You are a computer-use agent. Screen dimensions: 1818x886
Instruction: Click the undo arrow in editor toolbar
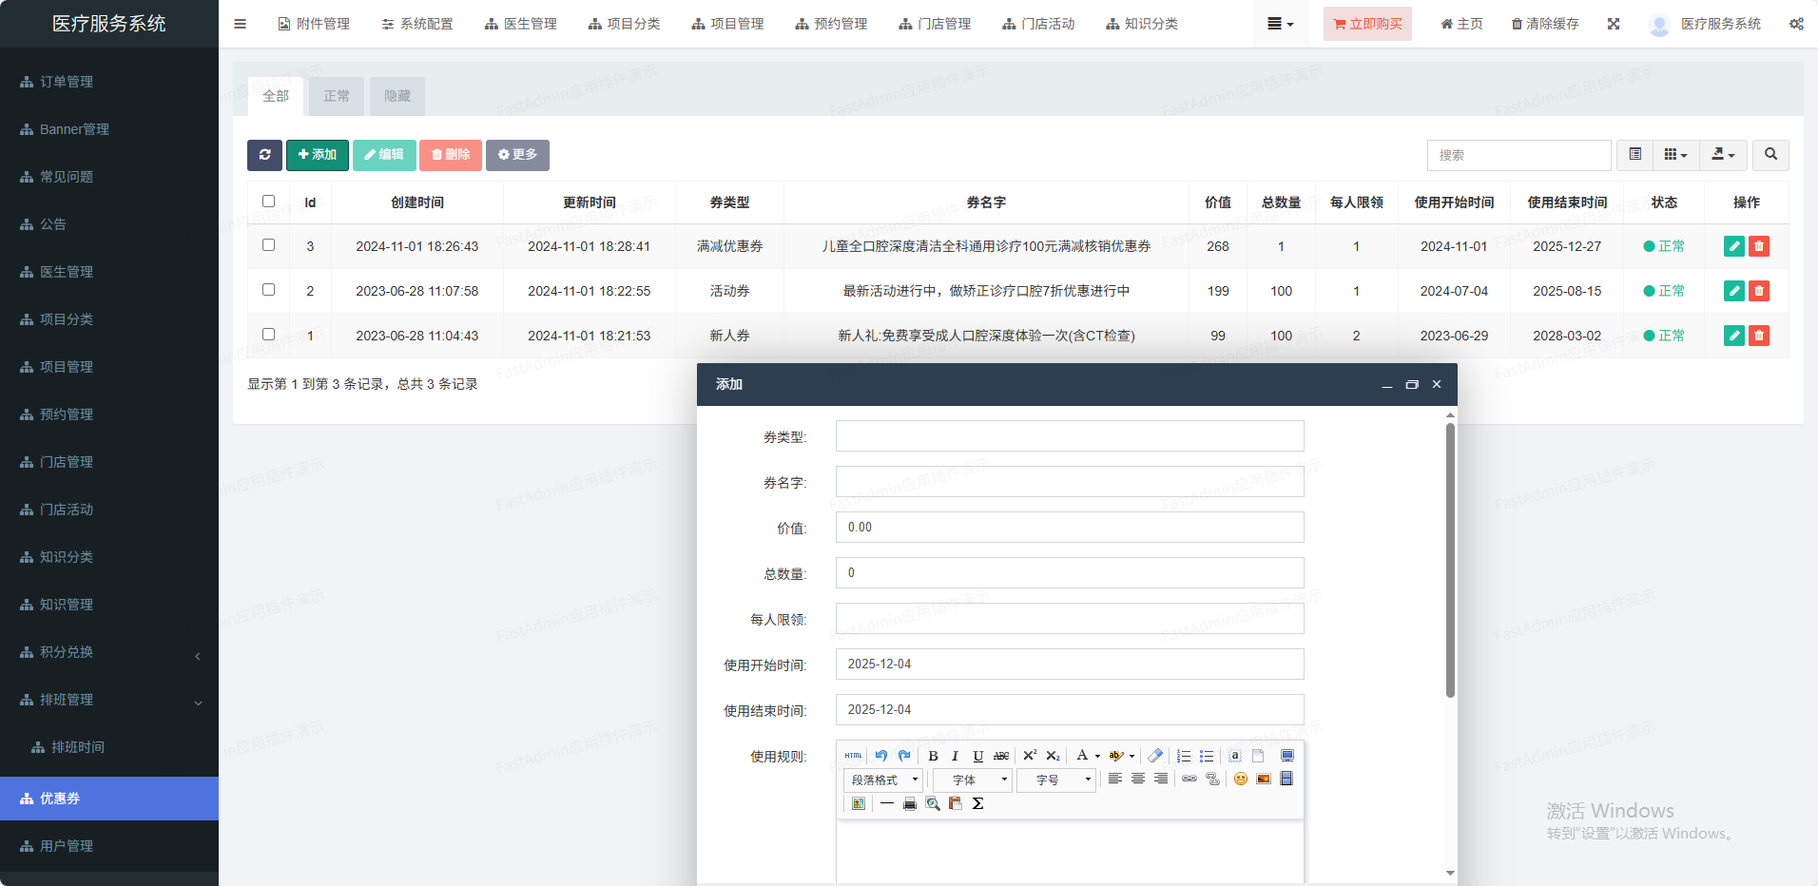point(880,756)
